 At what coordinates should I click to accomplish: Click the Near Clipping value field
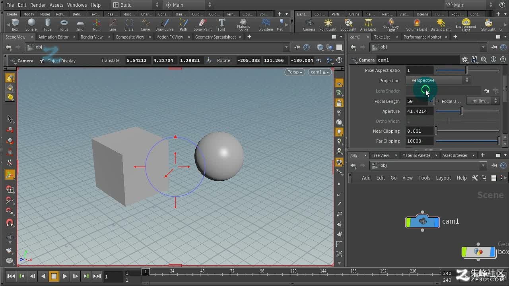click(x=419, y=131)
